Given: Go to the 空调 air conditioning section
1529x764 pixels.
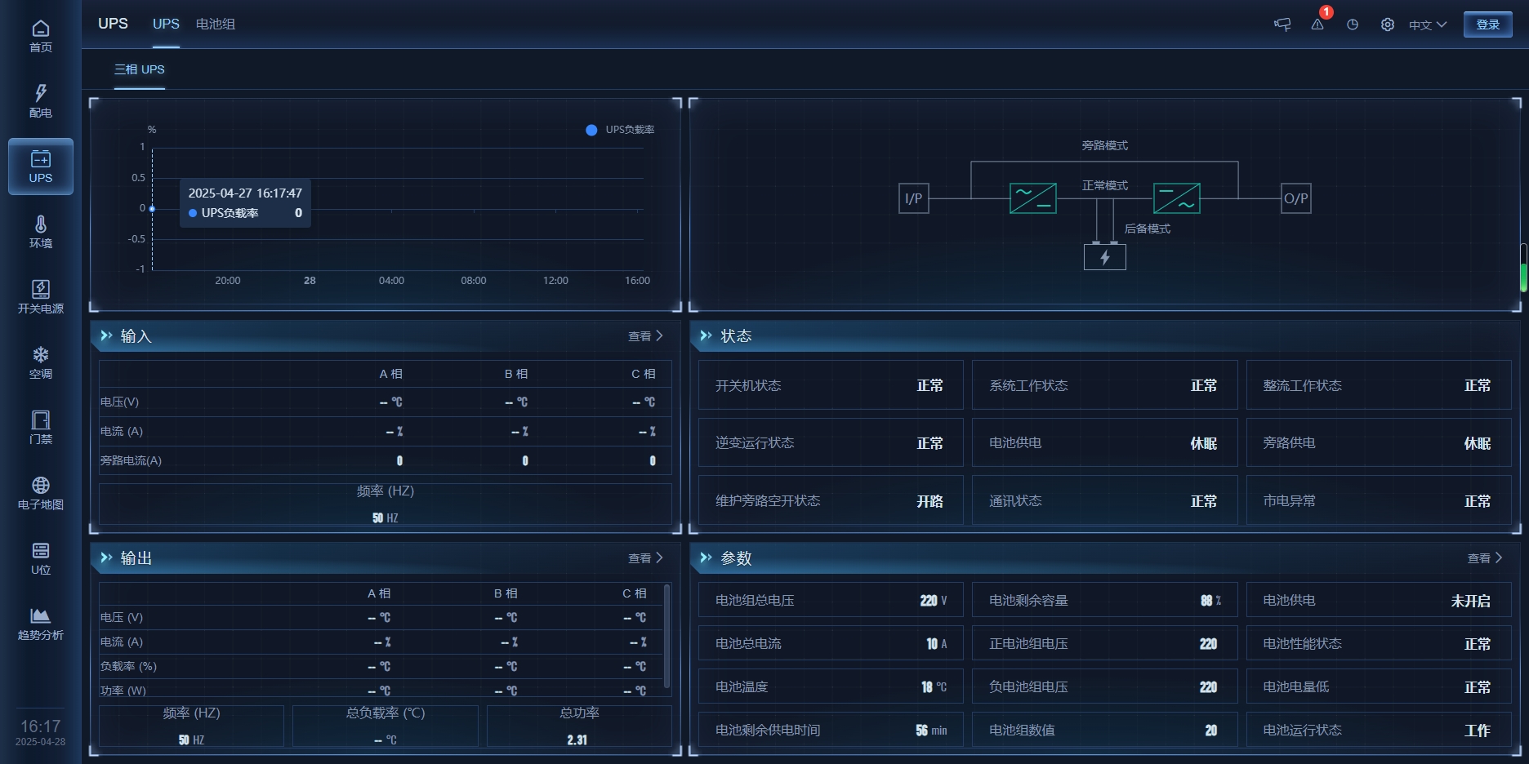Looking at the screenshot, I should pyautogui.click(x=41, y=362).
